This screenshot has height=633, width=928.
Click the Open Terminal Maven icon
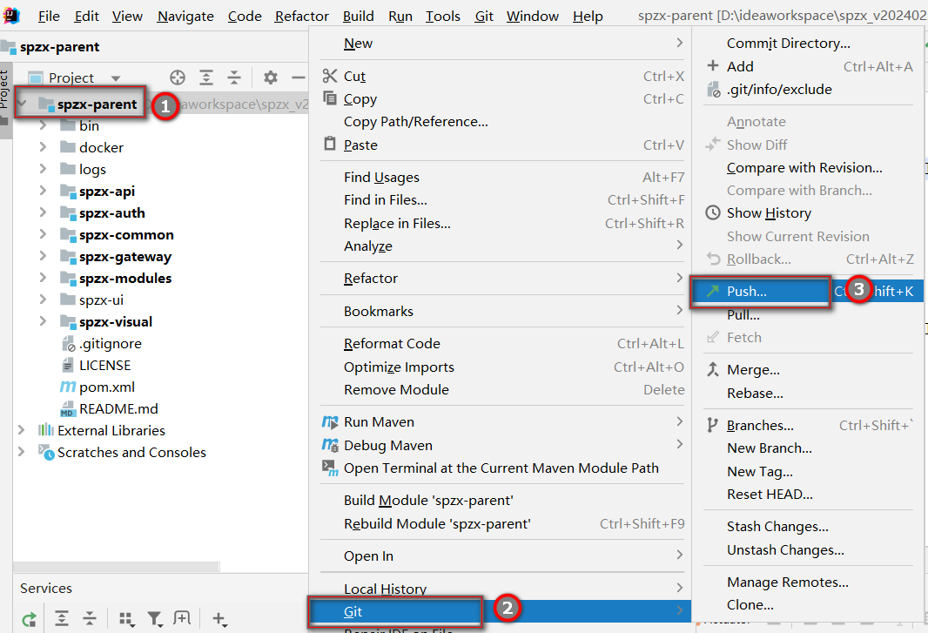330,468
